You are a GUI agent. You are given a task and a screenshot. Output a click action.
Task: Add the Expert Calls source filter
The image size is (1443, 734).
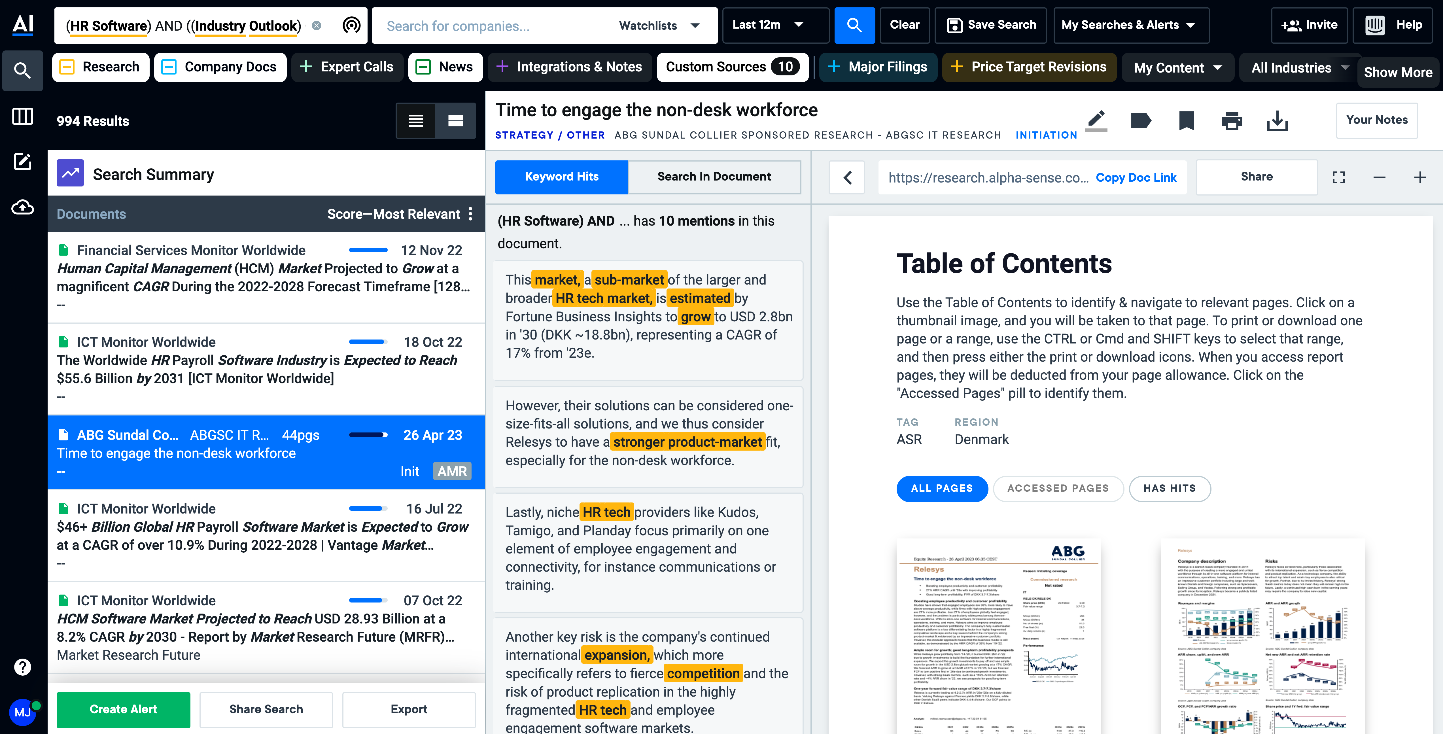tap(347, 67)
